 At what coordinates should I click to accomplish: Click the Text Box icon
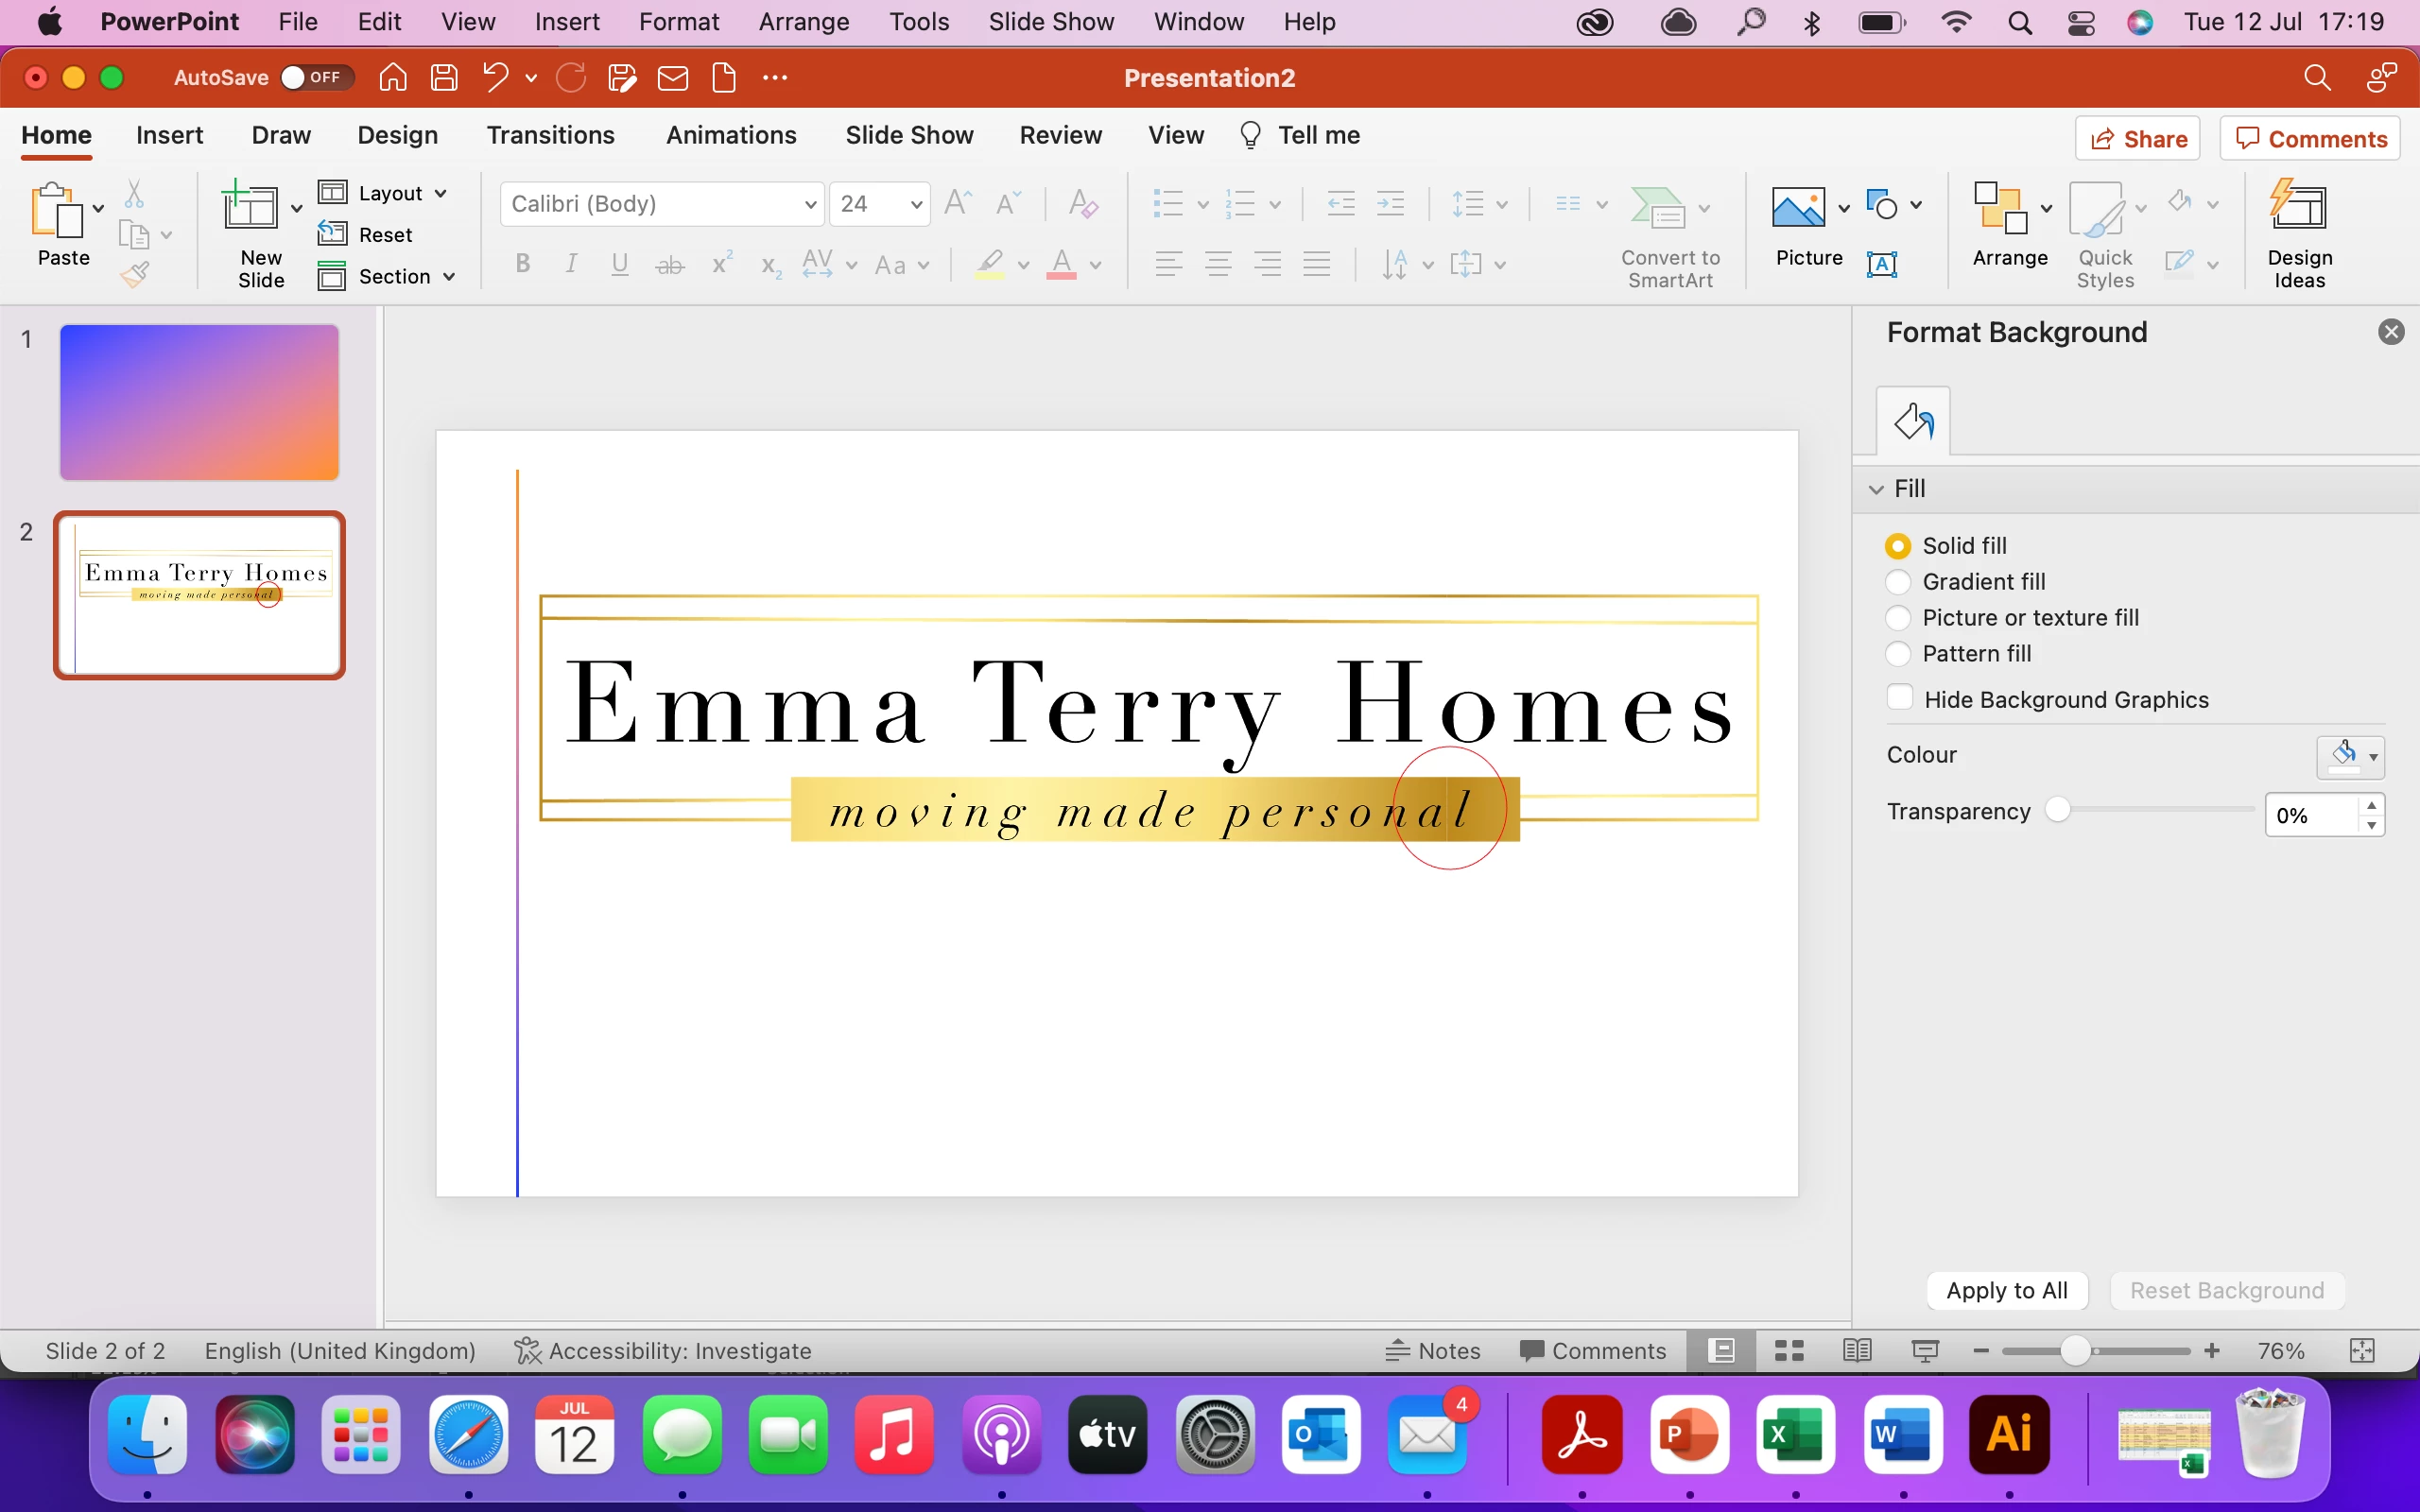(1881, 264)
